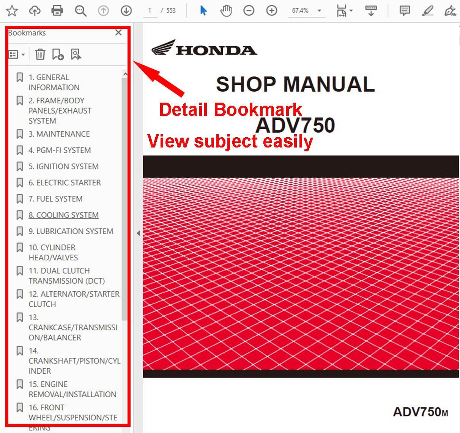The width and height of the screenshot is (460, 433).
Task: Open the find text magnifier tool
Action: click(x=80, y=11)
